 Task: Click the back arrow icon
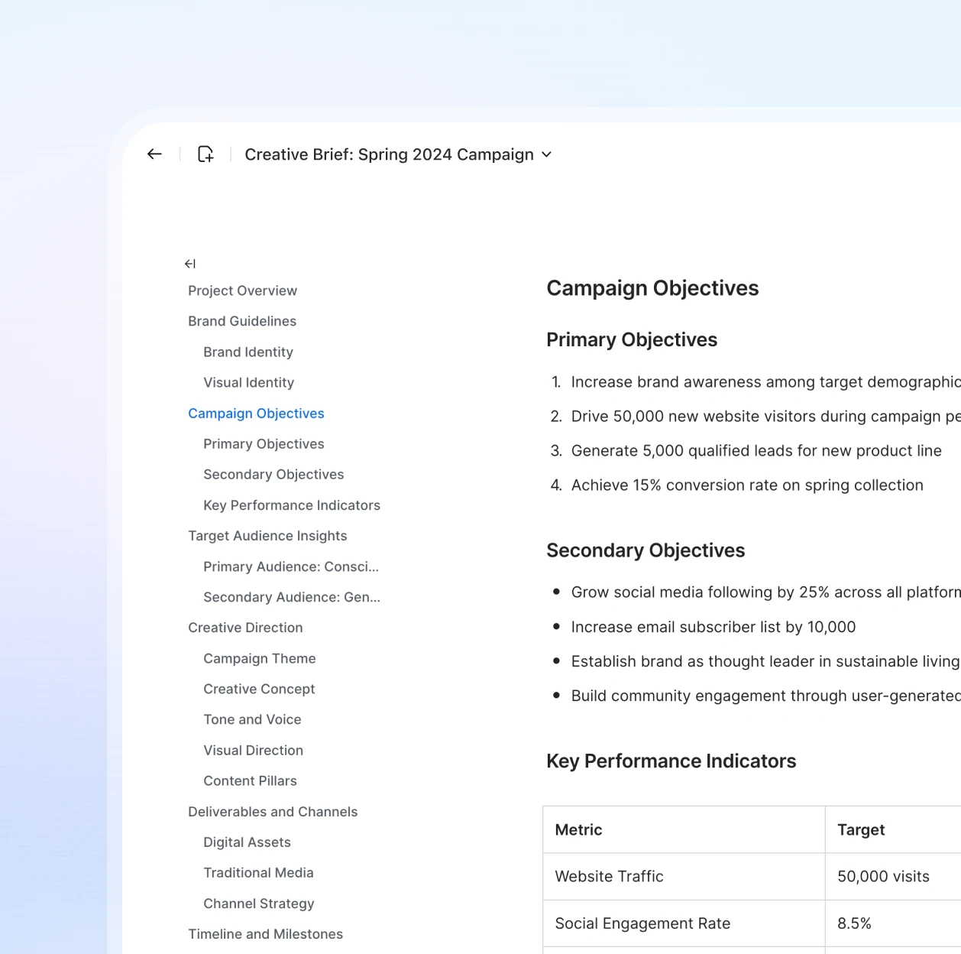[x=154, y=154]
